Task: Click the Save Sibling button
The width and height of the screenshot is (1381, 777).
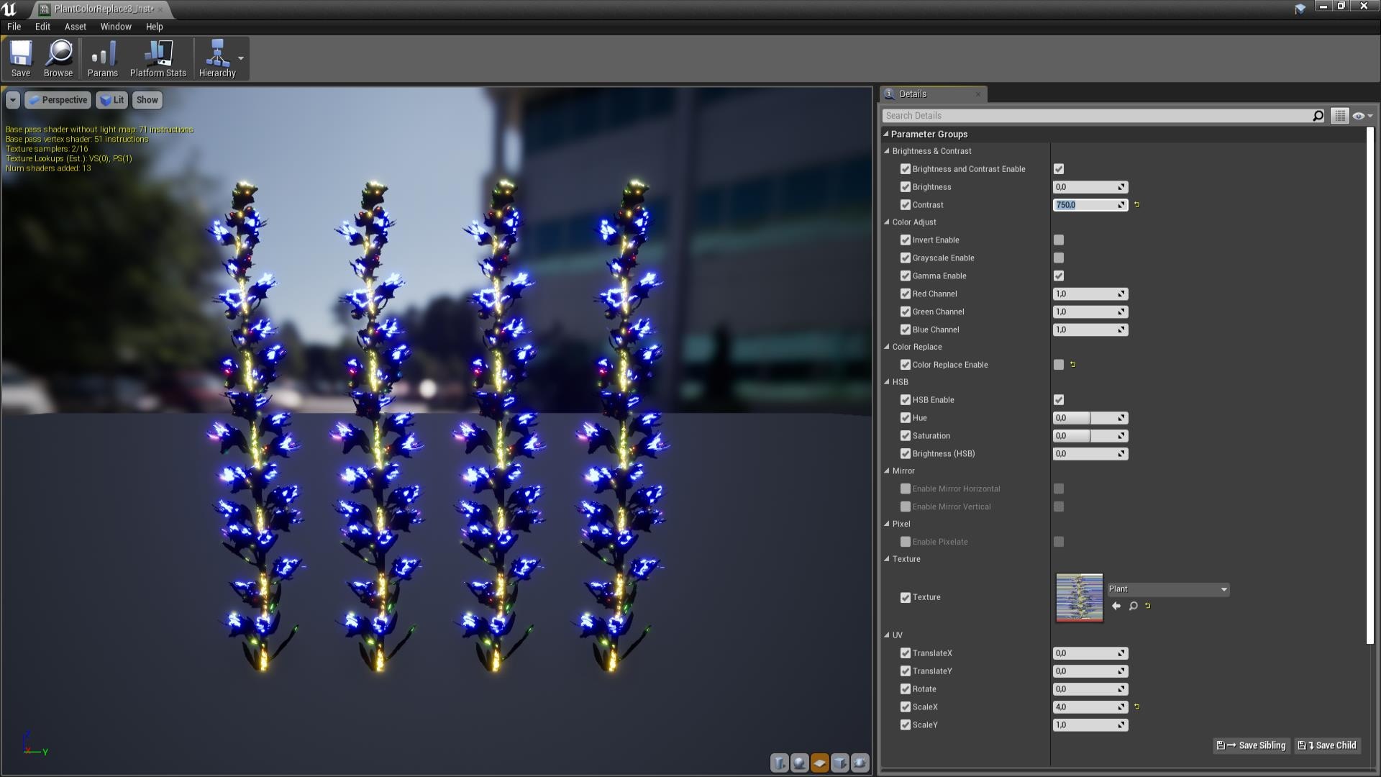Action: click(x=1251, y=745)
